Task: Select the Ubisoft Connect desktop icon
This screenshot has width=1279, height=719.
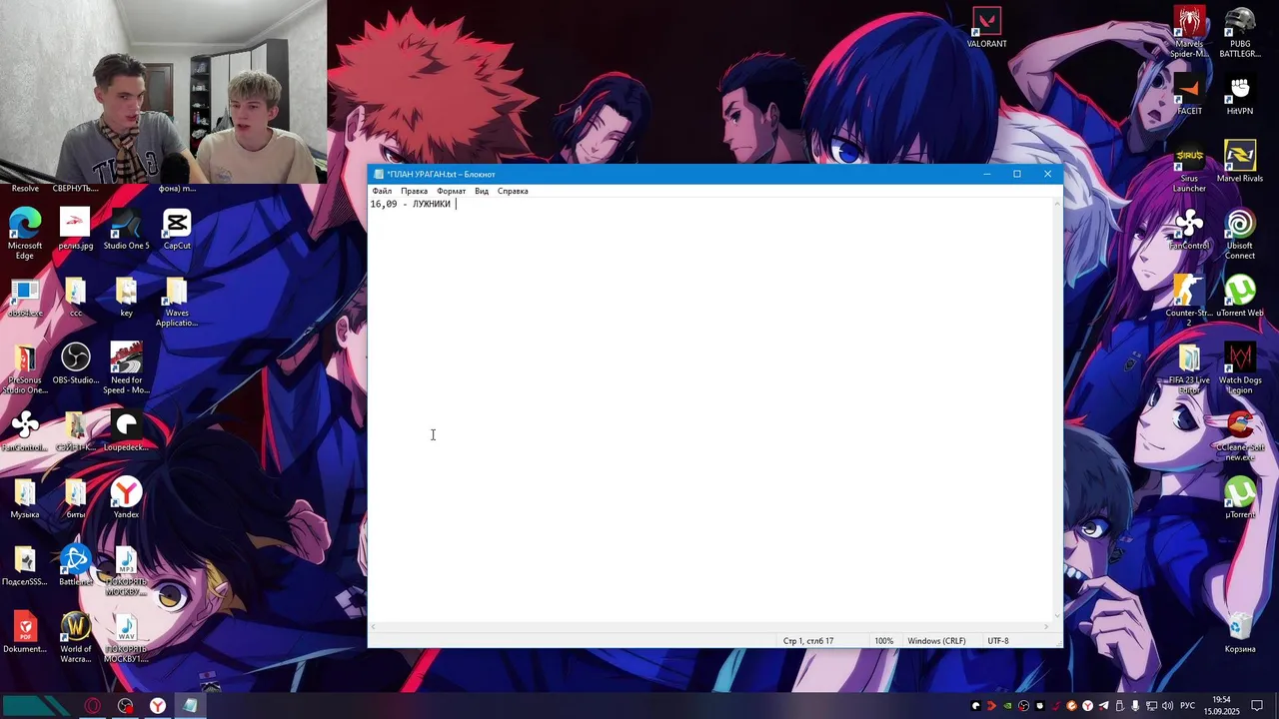Action: coord(1240,234)
